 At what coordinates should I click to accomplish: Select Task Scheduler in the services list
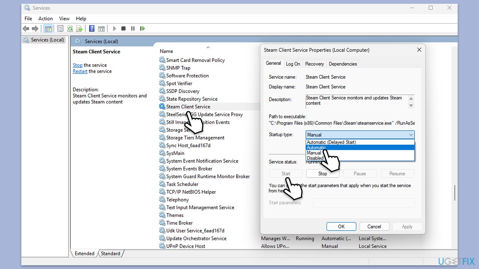pos(182,184)
